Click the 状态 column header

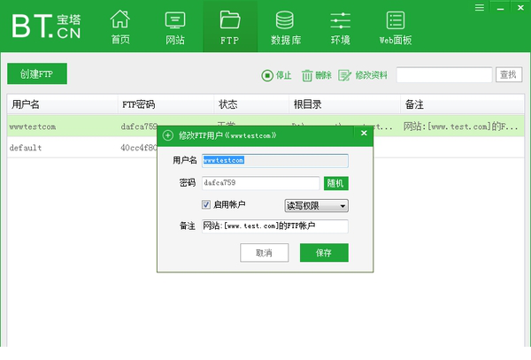251,104
